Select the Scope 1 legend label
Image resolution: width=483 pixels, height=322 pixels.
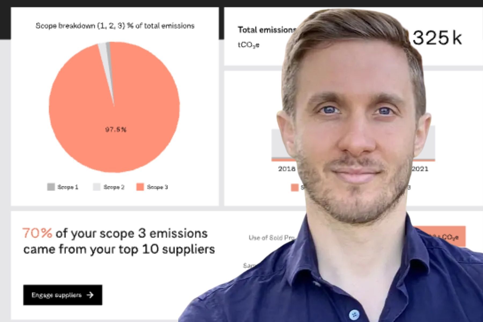pos(68,187)
